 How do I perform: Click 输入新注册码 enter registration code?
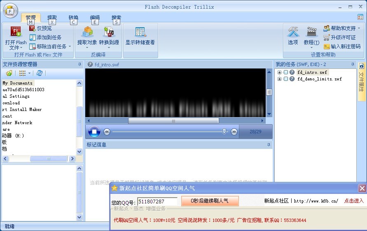point(342,47)
